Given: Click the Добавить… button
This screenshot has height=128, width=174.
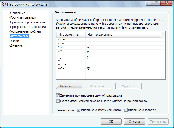Looking at the screenshot, I should click(x=69, y=86).
